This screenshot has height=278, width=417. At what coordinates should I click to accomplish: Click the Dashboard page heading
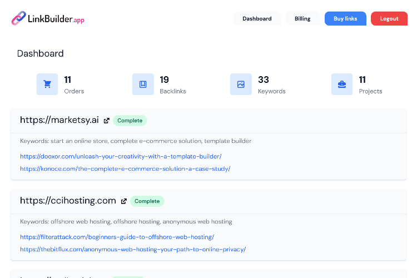41,53
